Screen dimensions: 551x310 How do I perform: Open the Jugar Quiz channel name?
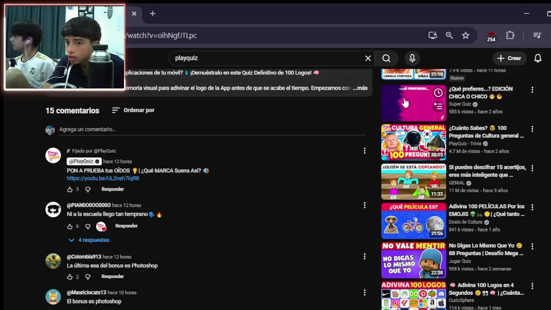460,261
